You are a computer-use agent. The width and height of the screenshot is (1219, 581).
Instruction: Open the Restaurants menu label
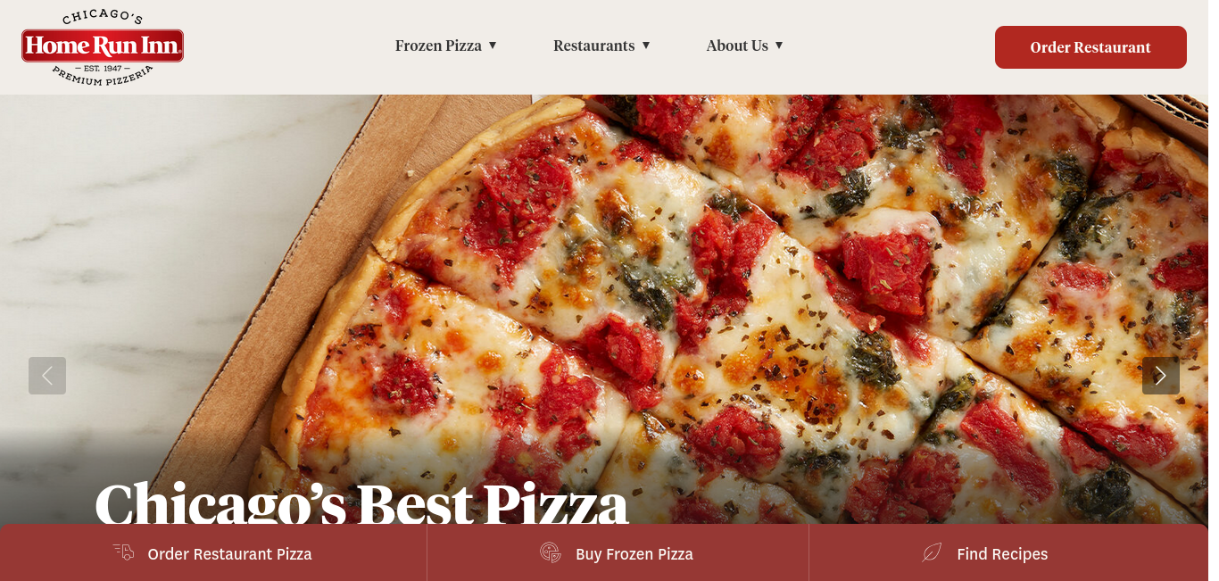[593, 46]
